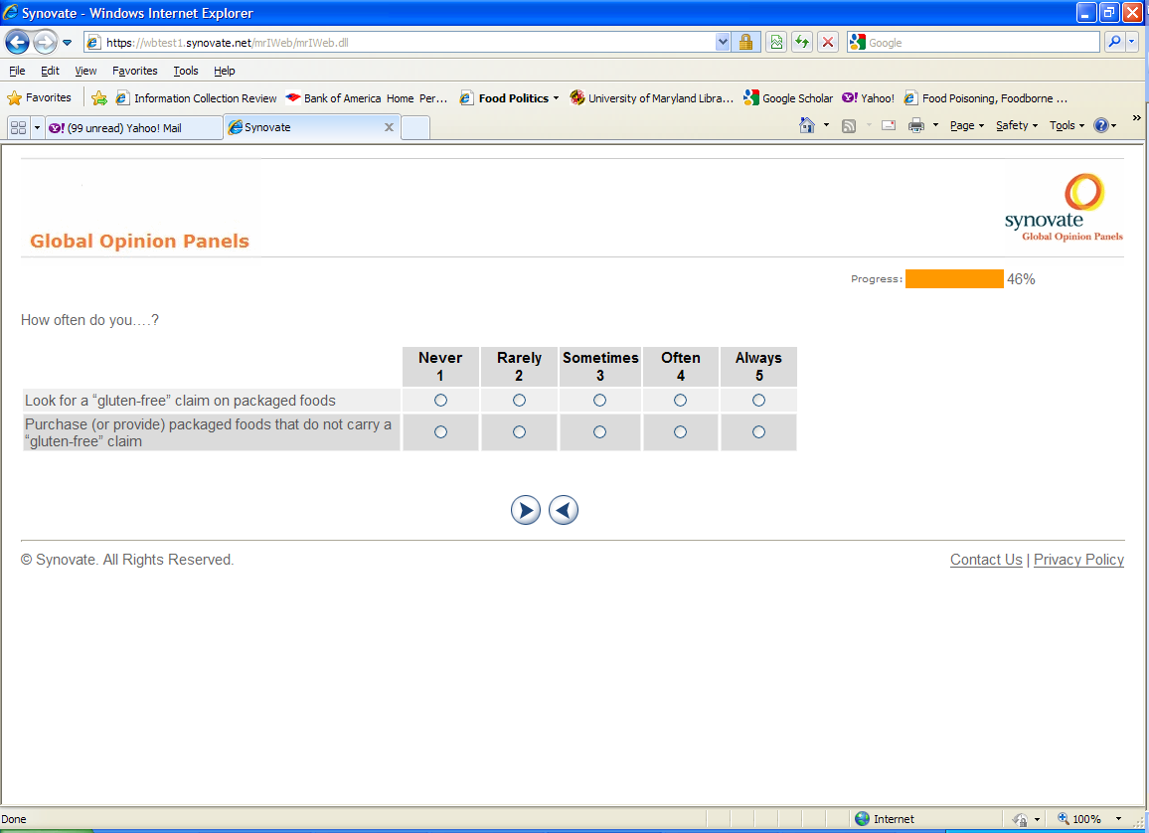Image resolution: width=1149 pixels, height=833 pixels.
Task: Click the Home icon in command bar
Action: point(807,126)
